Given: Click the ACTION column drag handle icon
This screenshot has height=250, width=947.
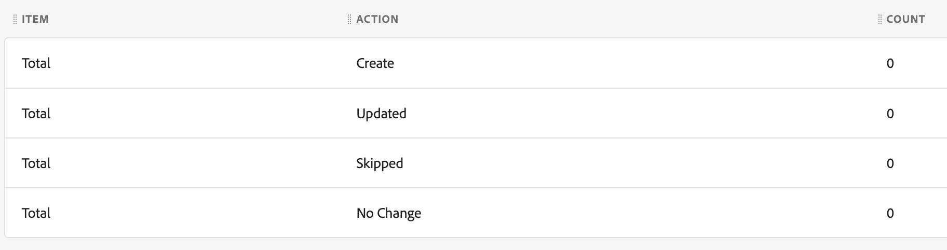Looking at the screenshot, I should 349,19.
